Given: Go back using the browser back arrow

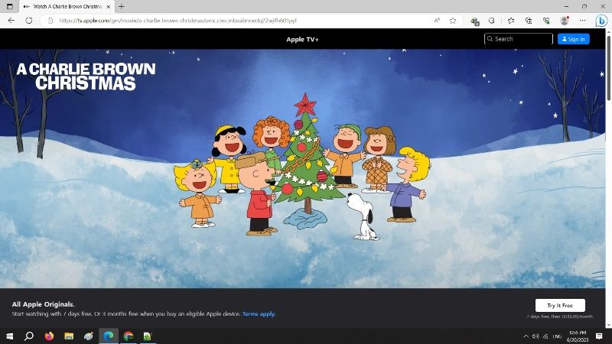Looking at the screenshot, I should [11, 21].
